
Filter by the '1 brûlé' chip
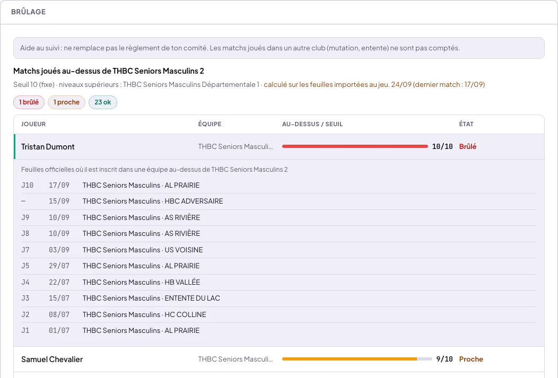click(x=29, y=102)
